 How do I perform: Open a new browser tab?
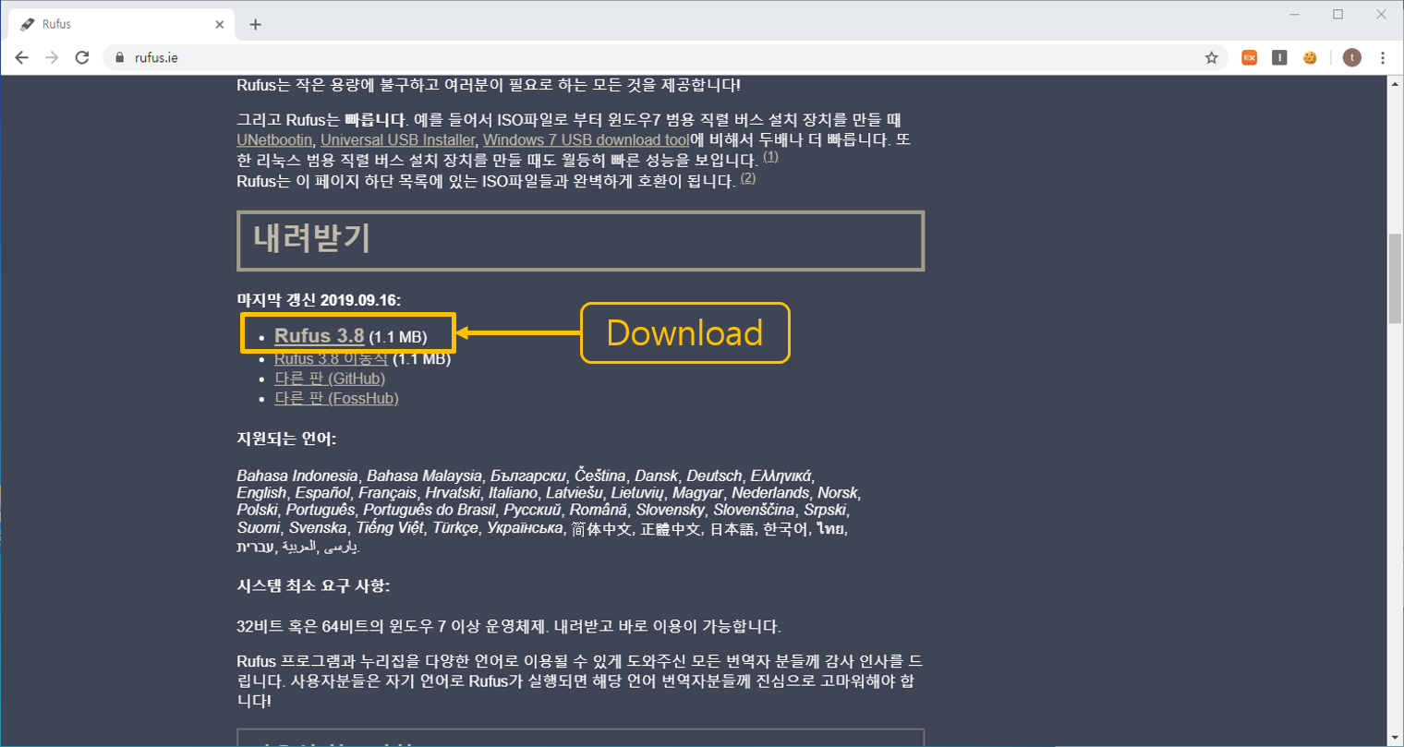point(256,25)
